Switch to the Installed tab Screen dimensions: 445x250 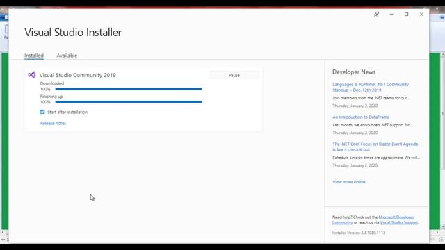34,56
